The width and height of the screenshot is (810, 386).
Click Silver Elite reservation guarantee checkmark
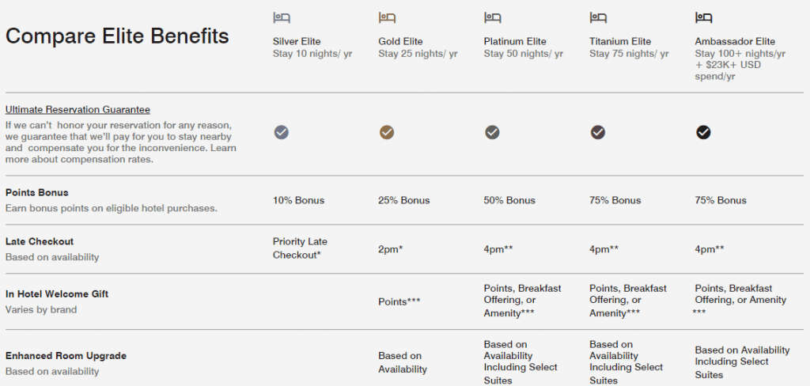click(282, 132)
